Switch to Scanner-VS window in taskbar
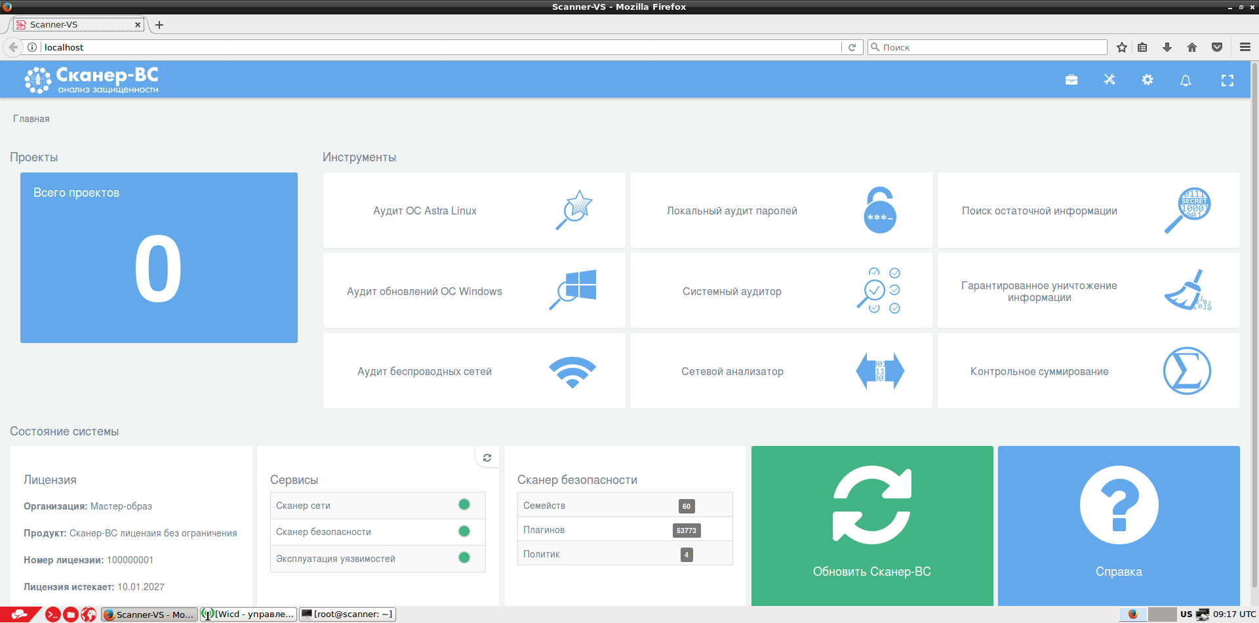The height and width of the screenshot is (623, 1259). (149, 614)
